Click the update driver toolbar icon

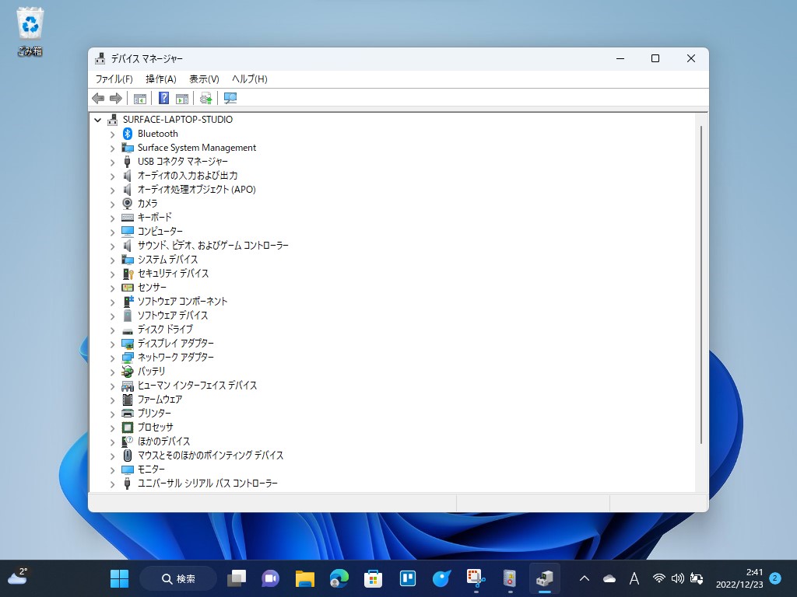point(205,98)
